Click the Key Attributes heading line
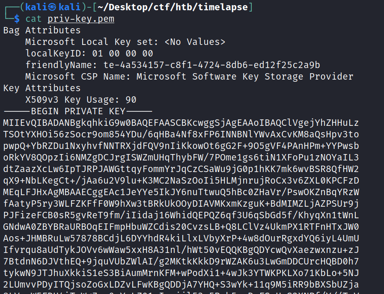Screen dimensions: 384x294 (42, 88)
